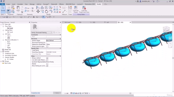Select the Trim/Extend to Corner tool
The image size is (174, 97).
coord(51,11)
